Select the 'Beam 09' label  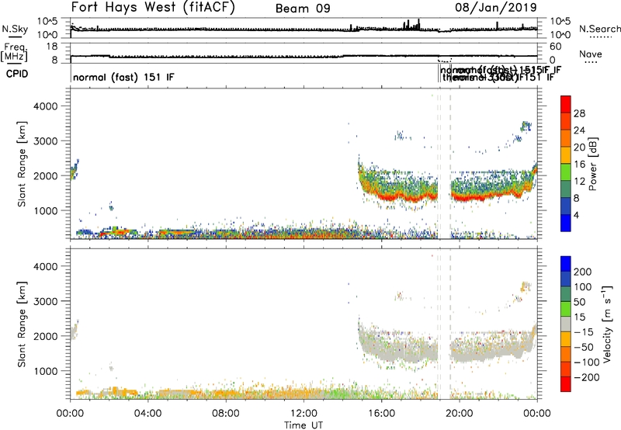click(x=303, y=9)
